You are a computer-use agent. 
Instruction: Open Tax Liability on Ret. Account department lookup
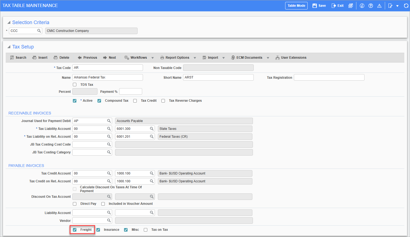109,137
